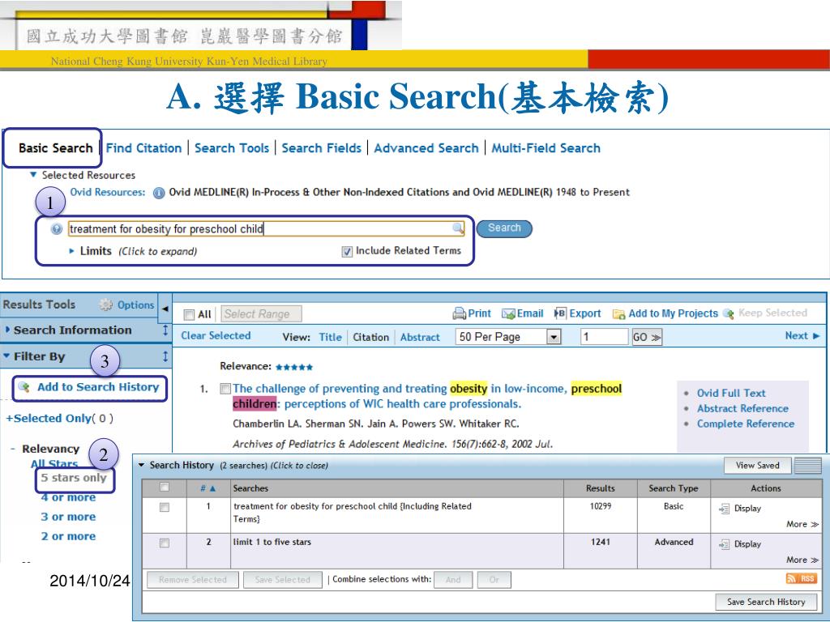Open Abstract Reference link
This screenshot has height=622, width=830.
pos(742,408)
